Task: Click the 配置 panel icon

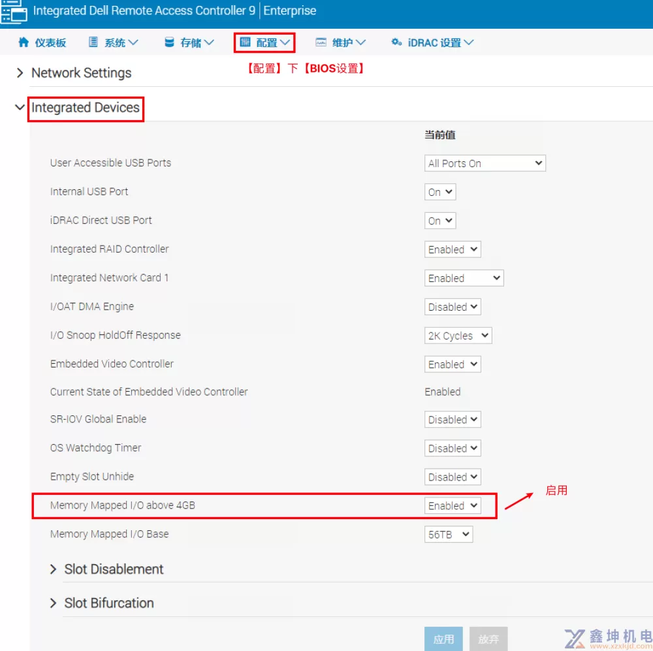Action: coord(246,42)
